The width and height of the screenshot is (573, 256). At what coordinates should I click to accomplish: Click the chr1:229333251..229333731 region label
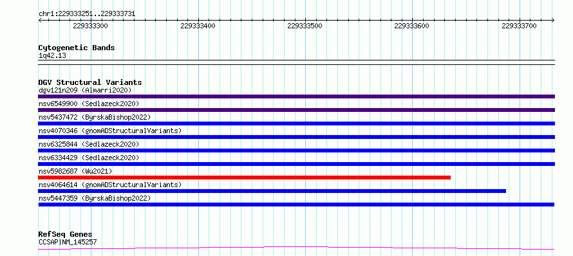point(87,14)
